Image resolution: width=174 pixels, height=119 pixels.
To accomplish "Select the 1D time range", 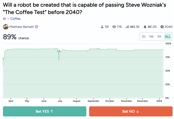I will click(144, 37).
